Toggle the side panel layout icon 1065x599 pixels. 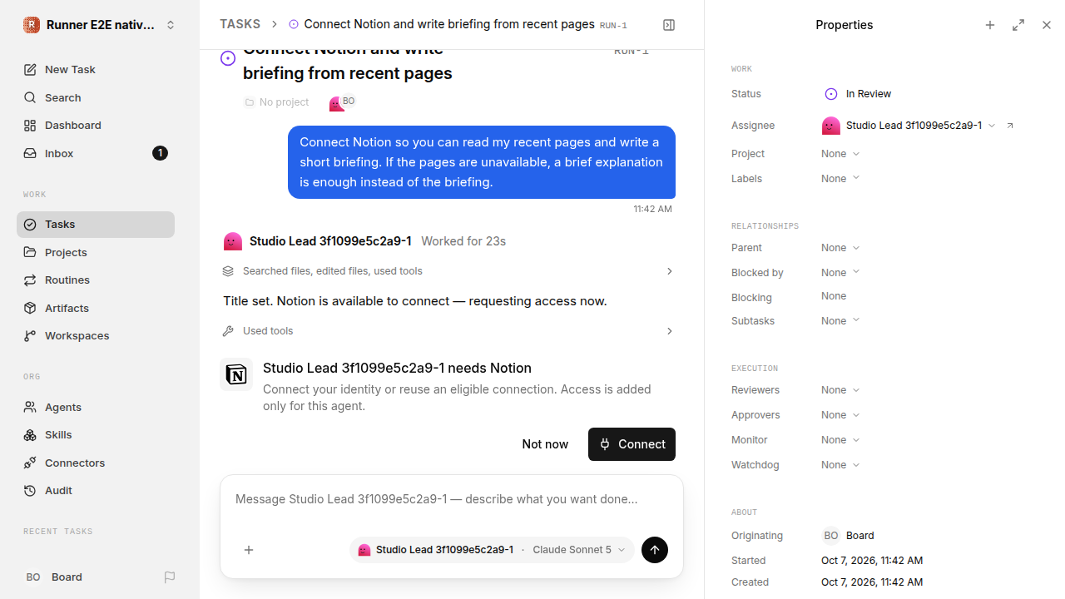[x=669, y=25]
